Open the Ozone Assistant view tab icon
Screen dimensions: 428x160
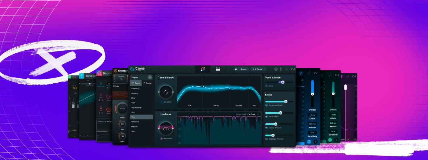(x=203, y=69)
